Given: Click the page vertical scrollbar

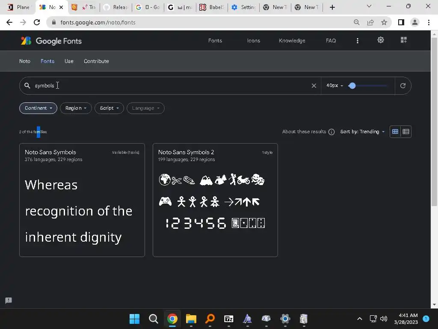Looking at the screenshot, I should [x=434, y=122].
